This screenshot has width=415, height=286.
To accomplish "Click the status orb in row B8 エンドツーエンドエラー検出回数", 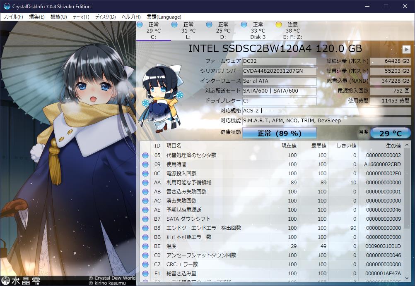I will coord(145,228).
